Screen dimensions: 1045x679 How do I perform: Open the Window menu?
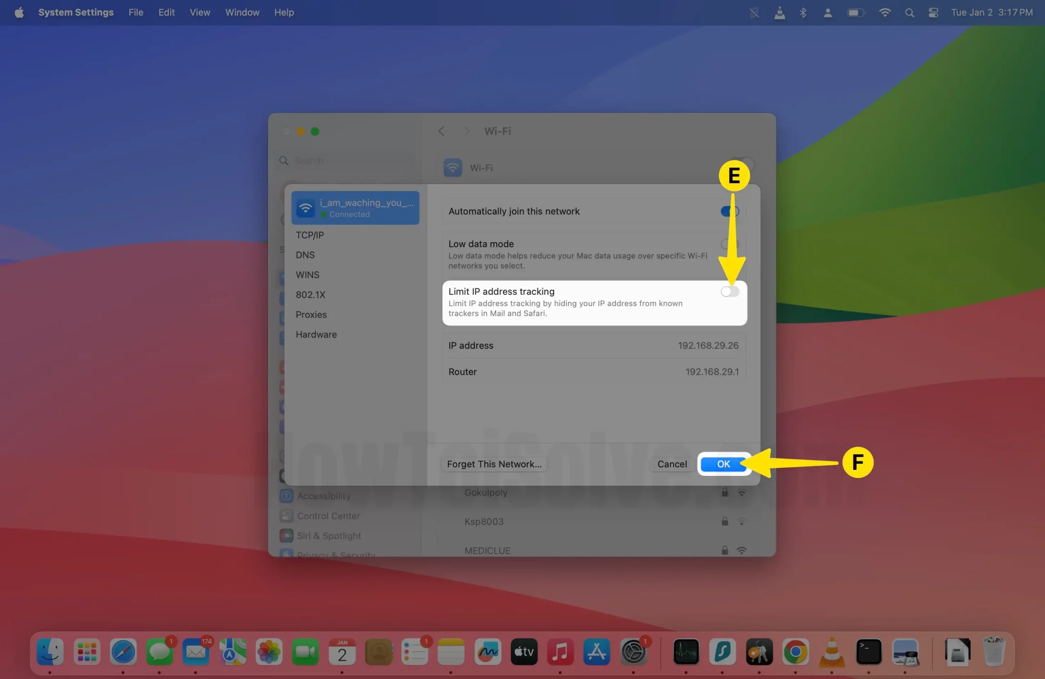coord(242,13)
